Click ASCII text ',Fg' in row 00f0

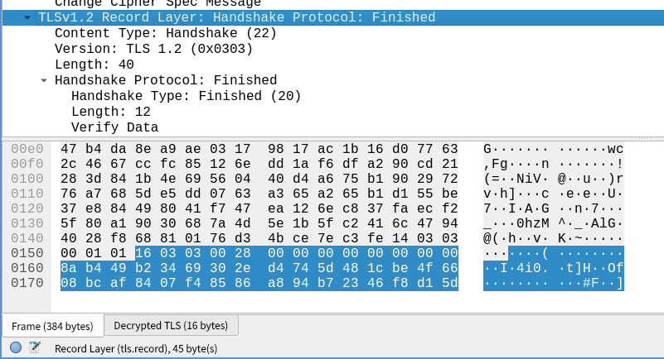coord(496,164)
